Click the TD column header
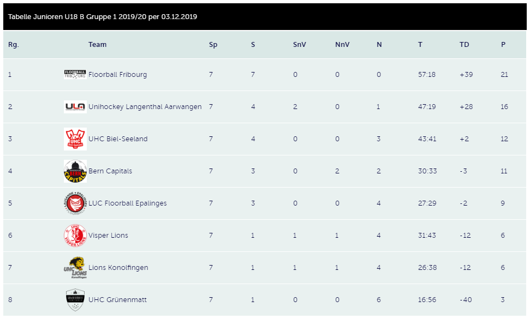The width and height of the screenshot is (530, 319). click(x=464, y=45)
